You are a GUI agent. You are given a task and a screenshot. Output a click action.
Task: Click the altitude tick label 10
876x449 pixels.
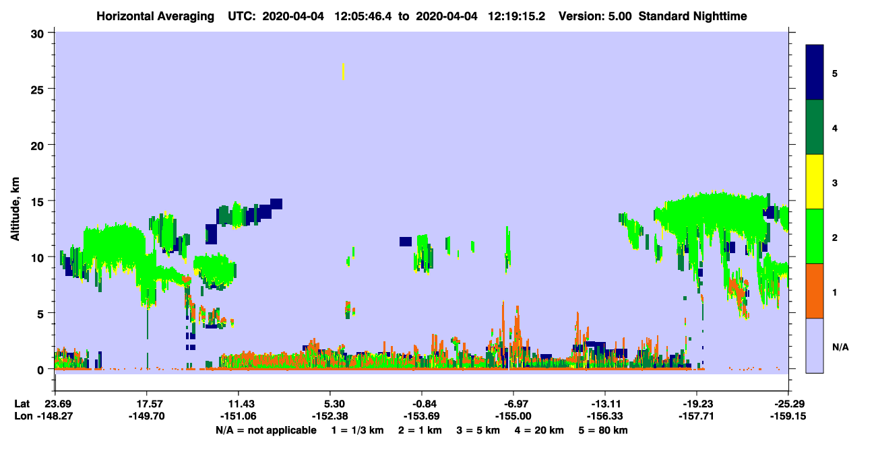39,257
